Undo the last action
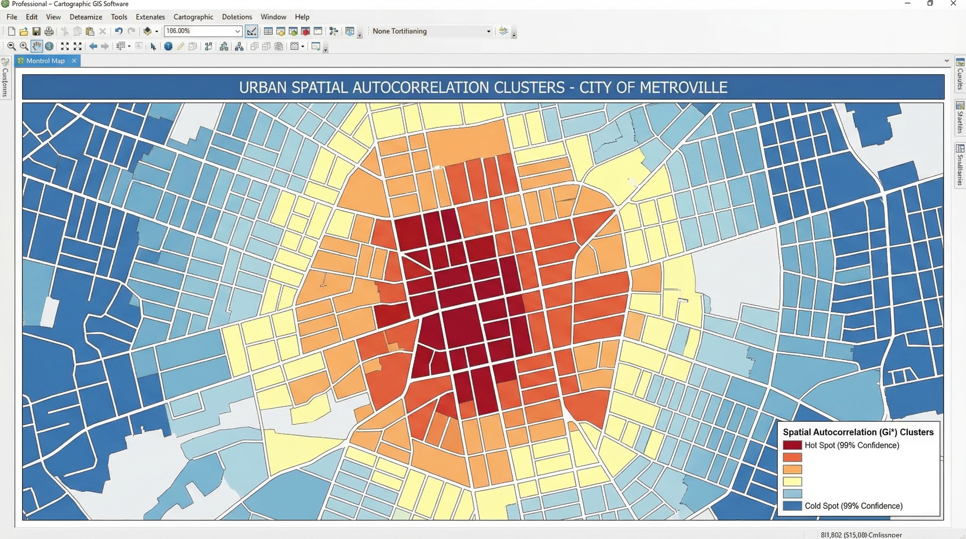The image size is (966, 539). [119, 31]
